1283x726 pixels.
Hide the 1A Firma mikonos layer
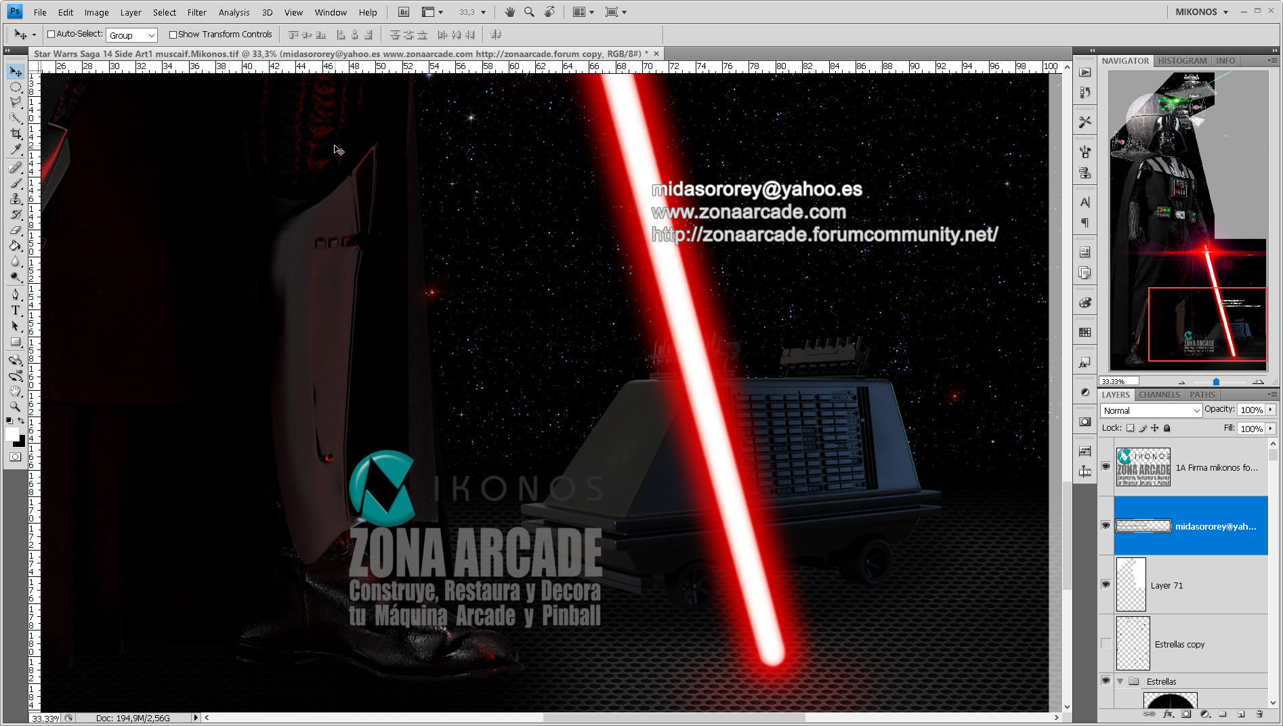1106,467
